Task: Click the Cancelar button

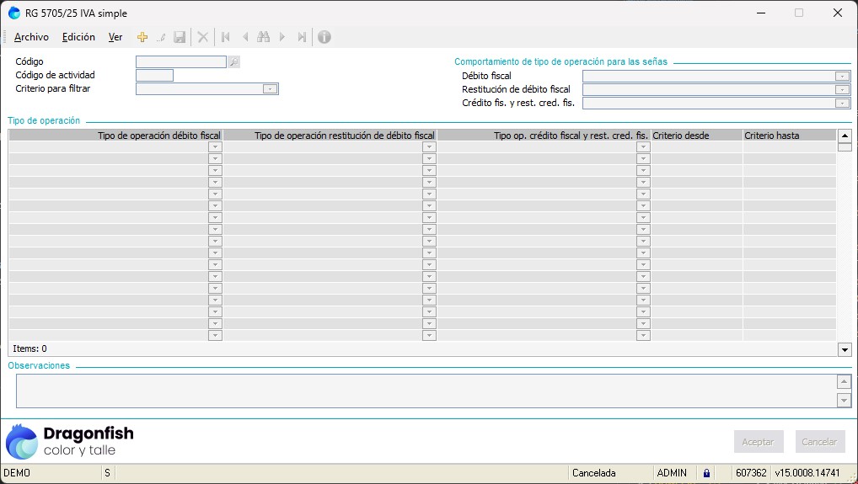Action: click(819, 442)
